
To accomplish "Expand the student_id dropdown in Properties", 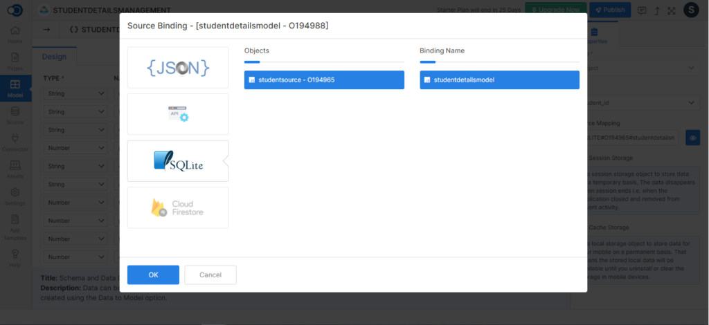I will pos(638,102).
